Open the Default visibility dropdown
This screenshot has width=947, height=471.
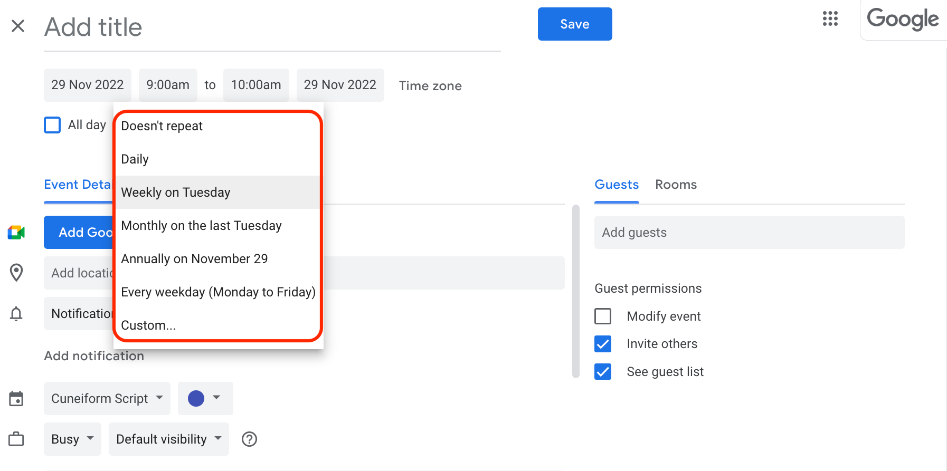[168, 439]
